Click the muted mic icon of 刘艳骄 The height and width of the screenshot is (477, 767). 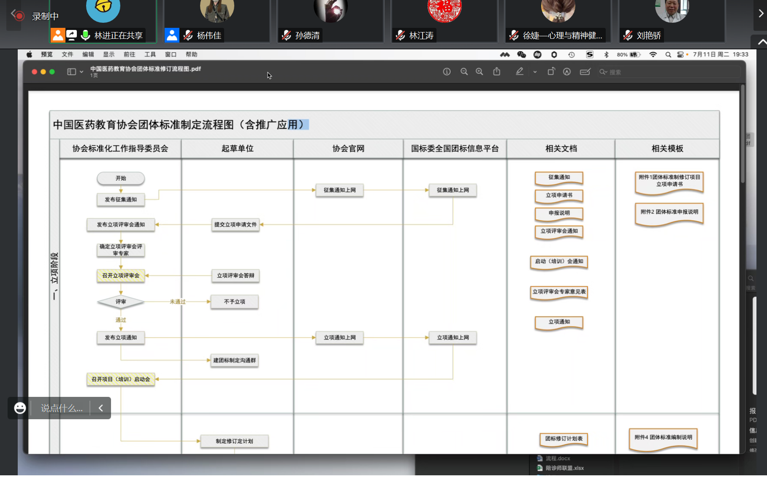628,35
